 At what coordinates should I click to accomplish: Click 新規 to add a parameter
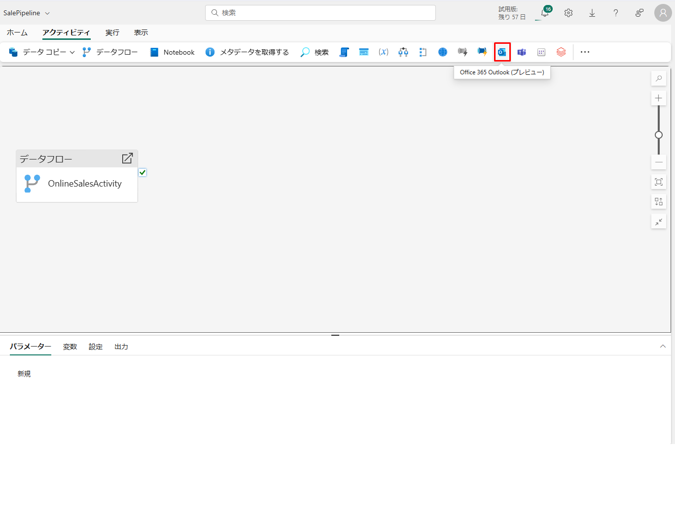click(x=24, y=374)
